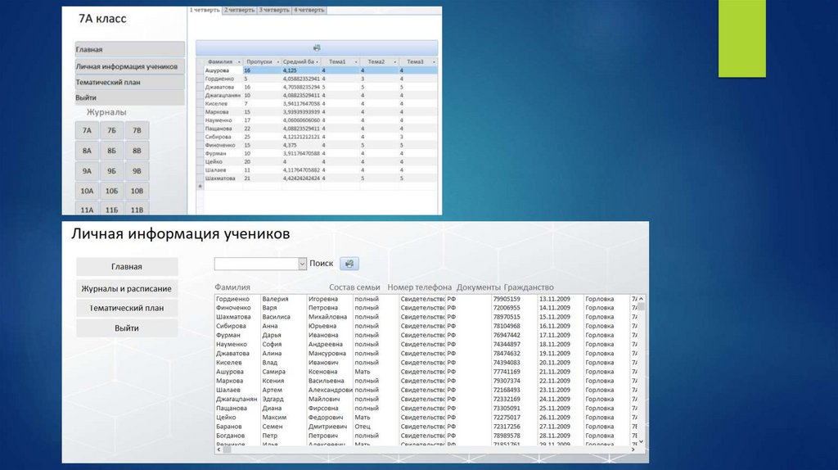Open the 9А journal button
Image resolution: width=838 pixels, height=470 pixels.
click(x=87, y=171)
